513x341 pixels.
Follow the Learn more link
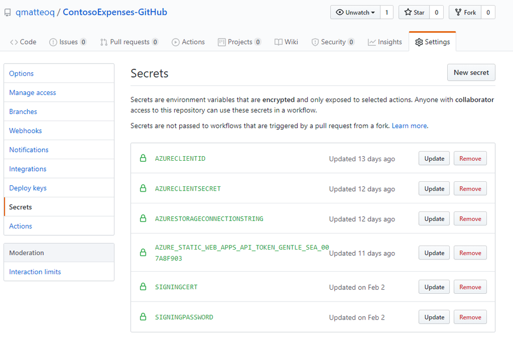pyautogui.click(x=409, y=126)
